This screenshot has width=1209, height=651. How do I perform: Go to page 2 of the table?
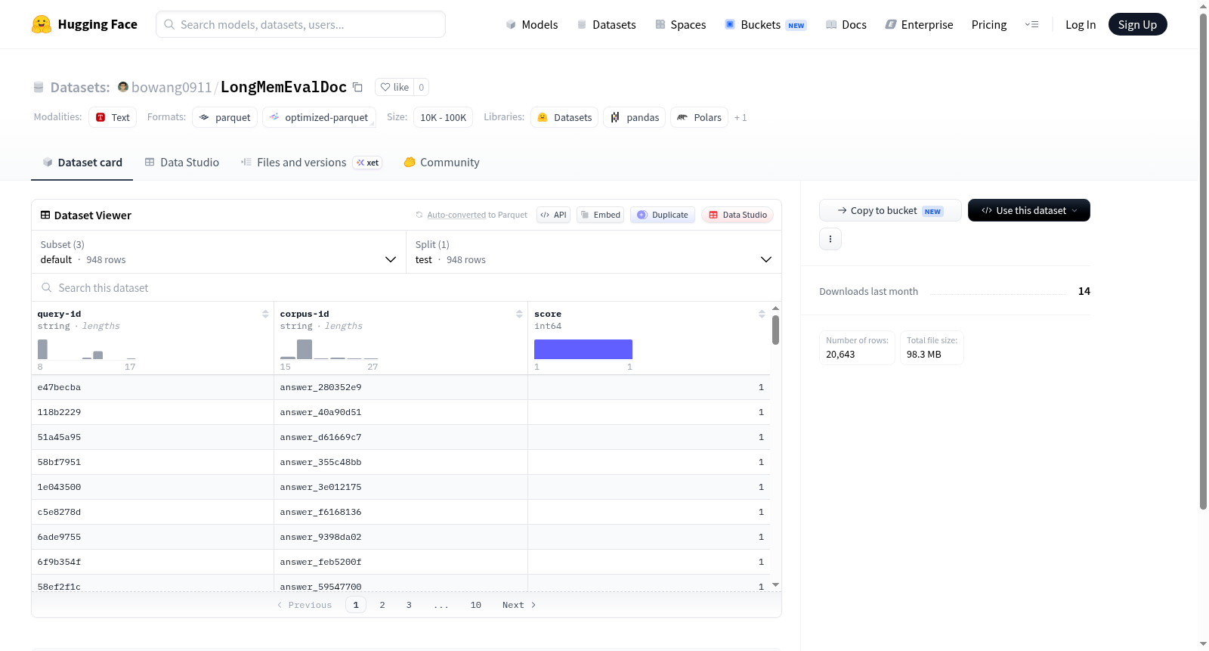[x=382, y=605]
